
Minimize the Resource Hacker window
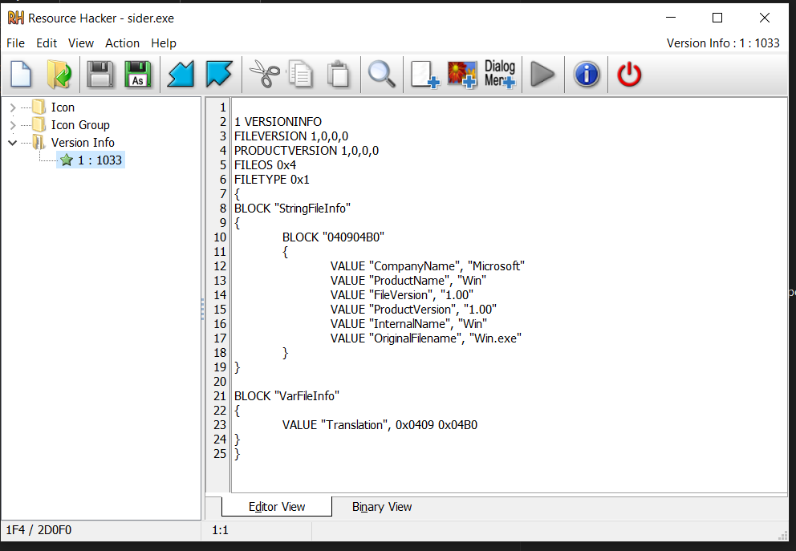click(671, 18)
